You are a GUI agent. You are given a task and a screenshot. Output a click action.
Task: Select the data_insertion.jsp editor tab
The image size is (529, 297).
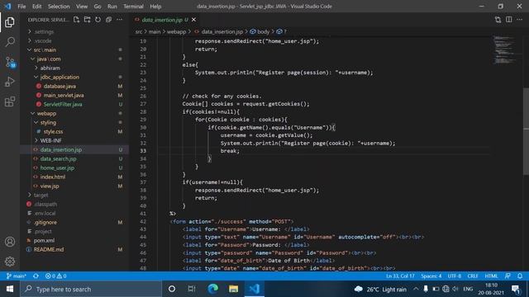pos(165,20)
